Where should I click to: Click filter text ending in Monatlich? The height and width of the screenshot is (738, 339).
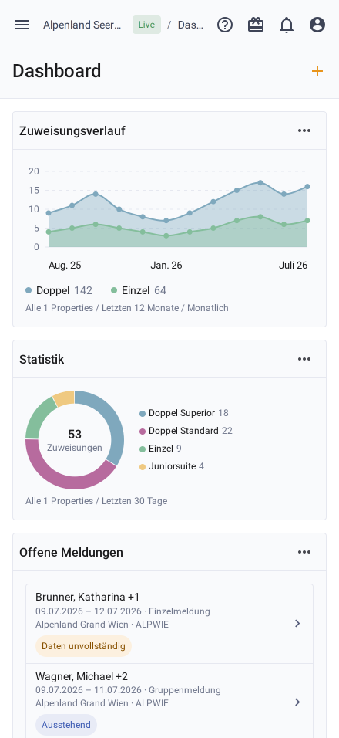pyautogui.click(x=127, y=308)
